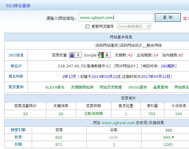Click the 280毫秒 response time
The height and width of the screenshot is (149, 189).
168,66
